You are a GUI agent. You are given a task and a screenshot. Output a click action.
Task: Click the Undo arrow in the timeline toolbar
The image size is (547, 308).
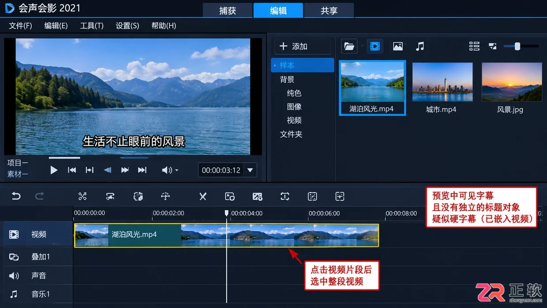(x=16, y=196)
